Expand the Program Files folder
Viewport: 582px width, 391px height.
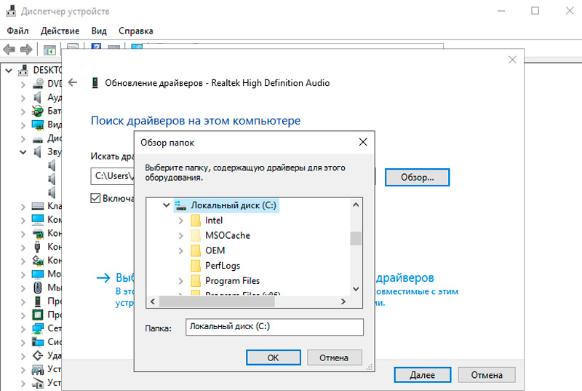click(180, 281)
